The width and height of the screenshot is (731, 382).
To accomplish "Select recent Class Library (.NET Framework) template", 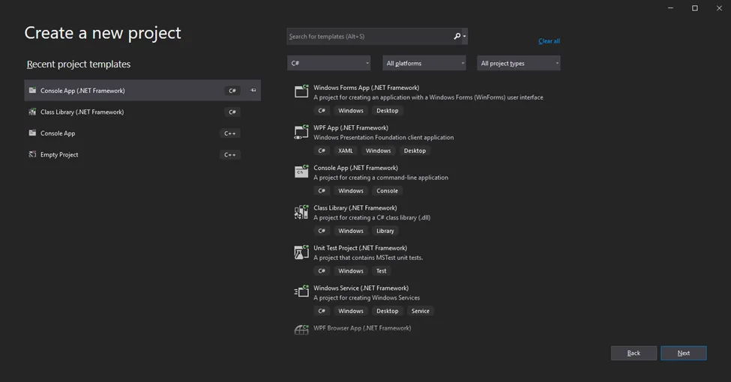I will 82,112.
